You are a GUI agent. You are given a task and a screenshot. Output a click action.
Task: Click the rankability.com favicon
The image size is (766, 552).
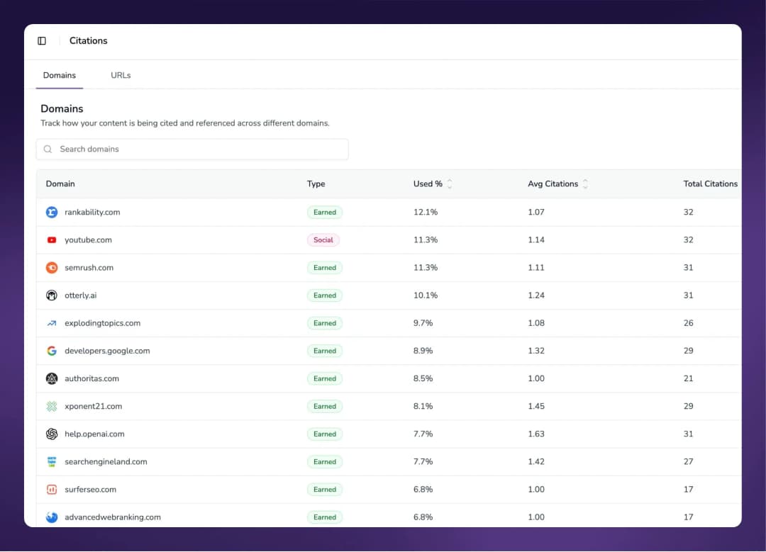[52, 212]
